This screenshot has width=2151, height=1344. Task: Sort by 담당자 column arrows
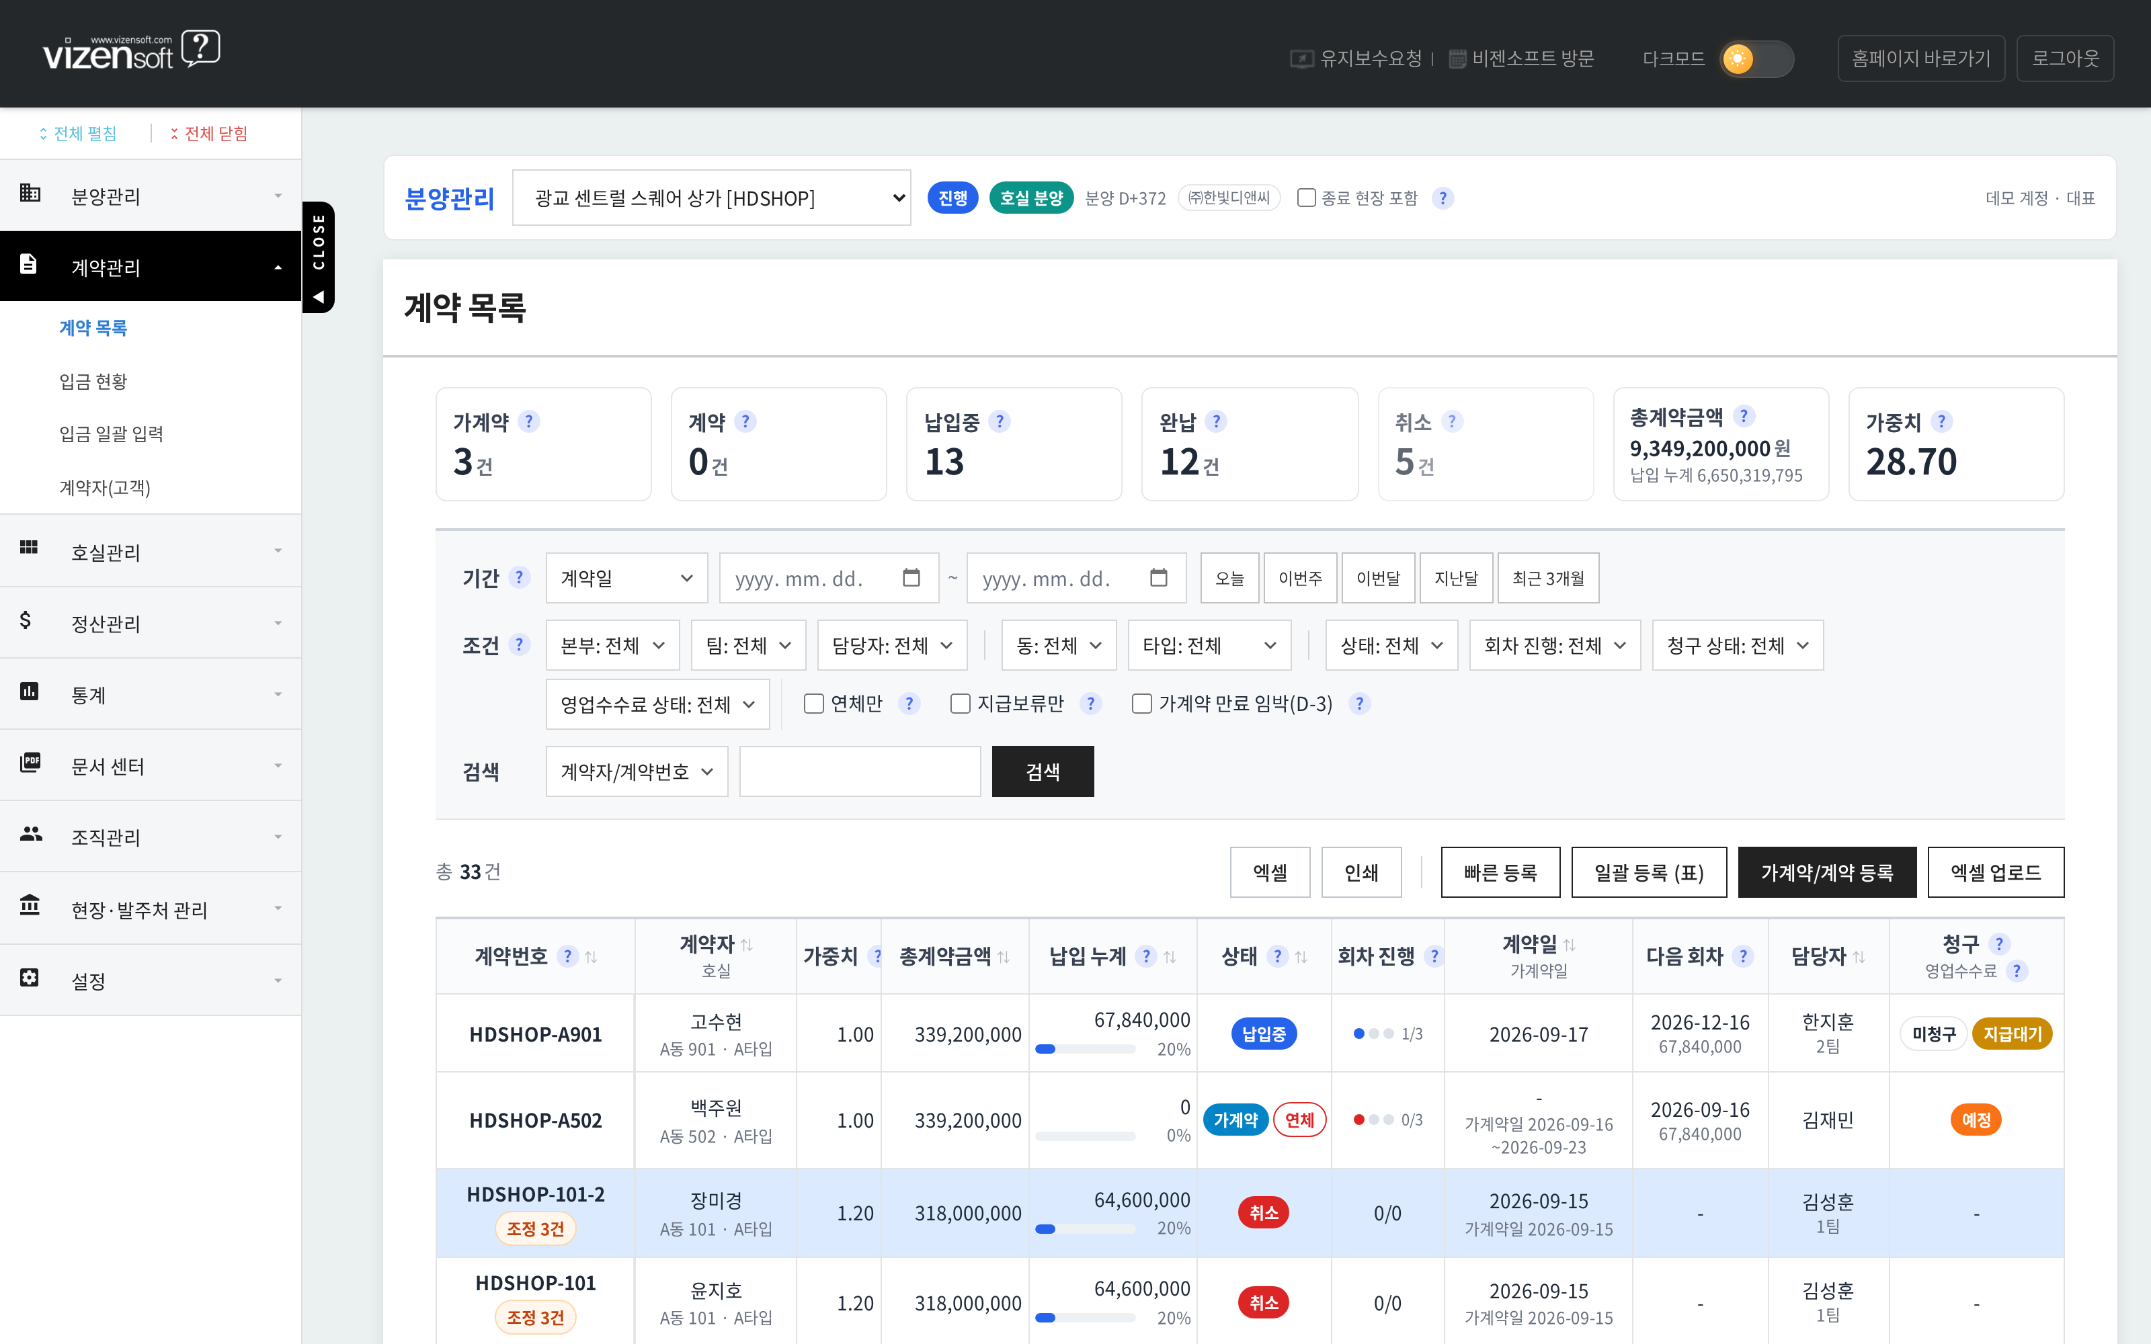1859,958
